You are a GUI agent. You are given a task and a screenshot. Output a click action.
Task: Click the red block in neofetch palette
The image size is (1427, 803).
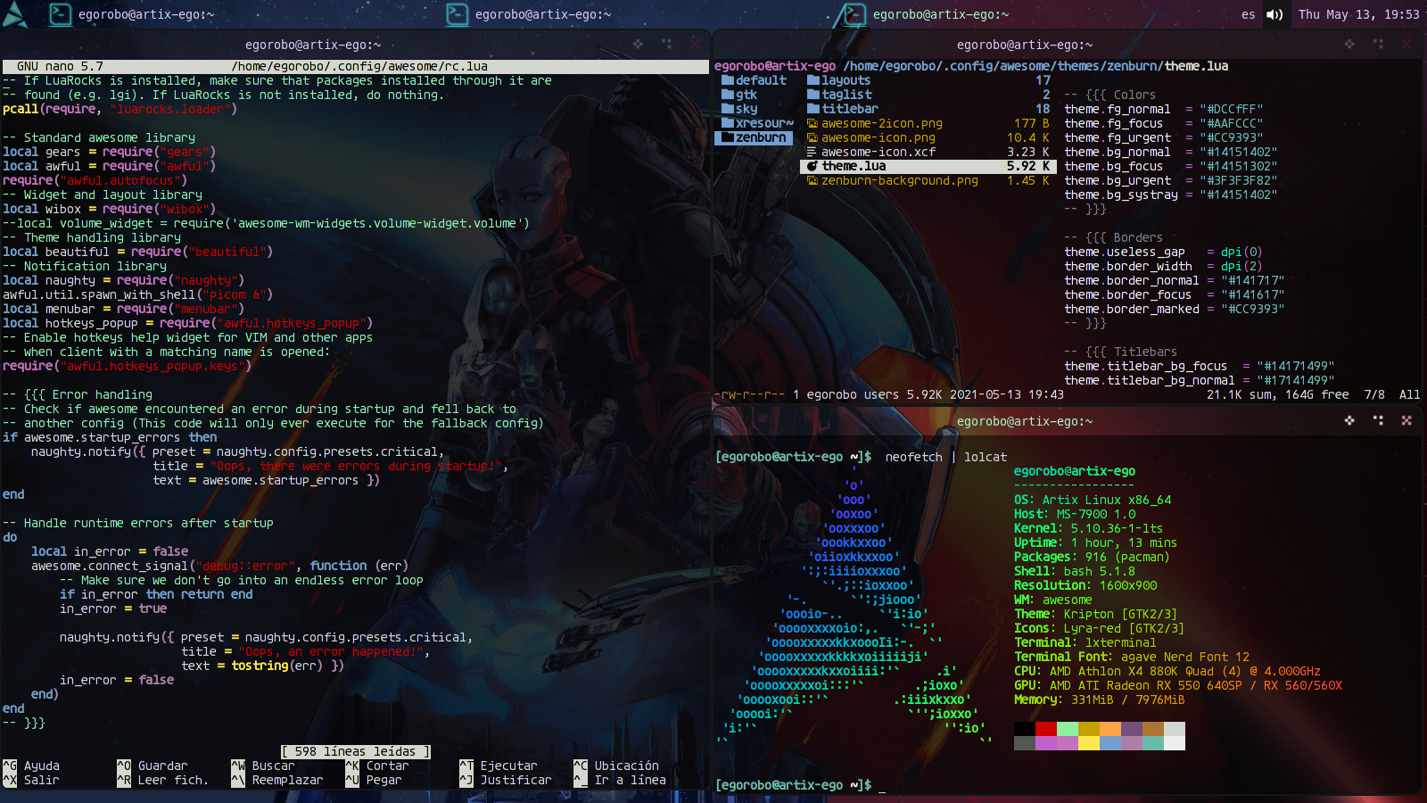coord(1046,729)
